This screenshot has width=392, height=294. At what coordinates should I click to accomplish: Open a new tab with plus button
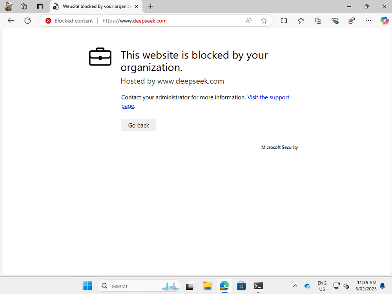tap(151, 7)
